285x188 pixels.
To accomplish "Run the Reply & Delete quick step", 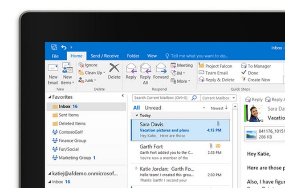I will [x=217, y=80].
